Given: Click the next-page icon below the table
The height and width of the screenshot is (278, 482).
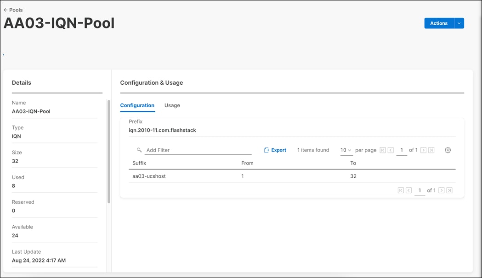Looking at the screenshot, I should 441,190.
